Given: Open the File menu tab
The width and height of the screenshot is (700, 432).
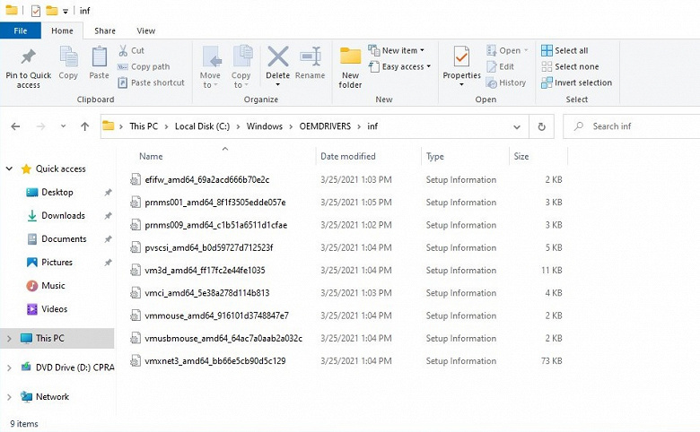Looking at the screenshot, I should pos(20,30).
